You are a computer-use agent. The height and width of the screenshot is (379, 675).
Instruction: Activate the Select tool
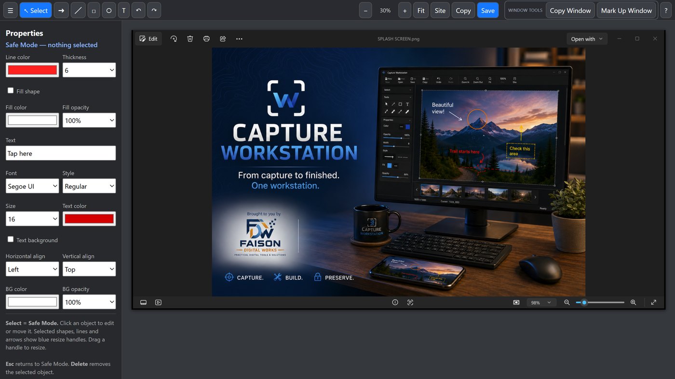click(36, 10)
